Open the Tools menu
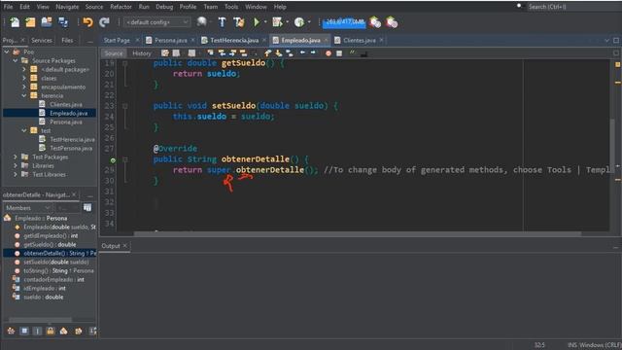This screenshot has width=622, height=350. tap(231, 7)
